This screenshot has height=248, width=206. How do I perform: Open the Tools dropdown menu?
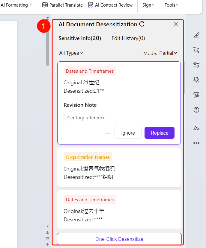click(172, 5)
